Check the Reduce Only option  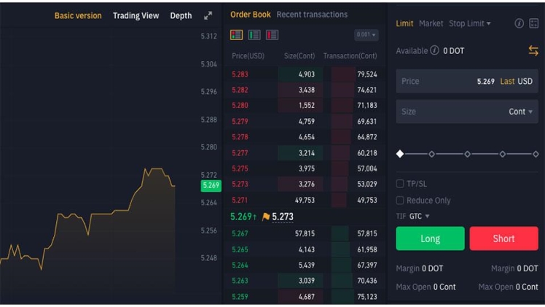(x=400, y=201)
